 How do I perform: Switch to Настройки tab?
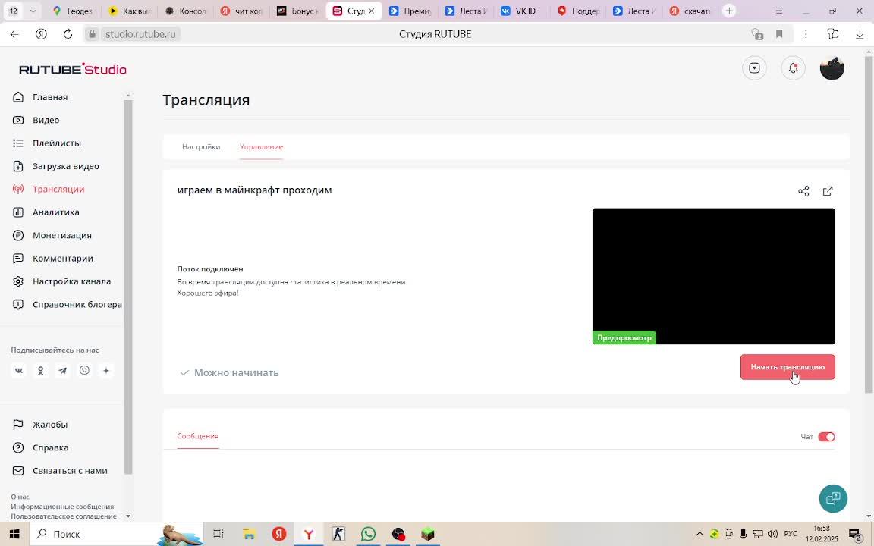[x=200, y=146]
